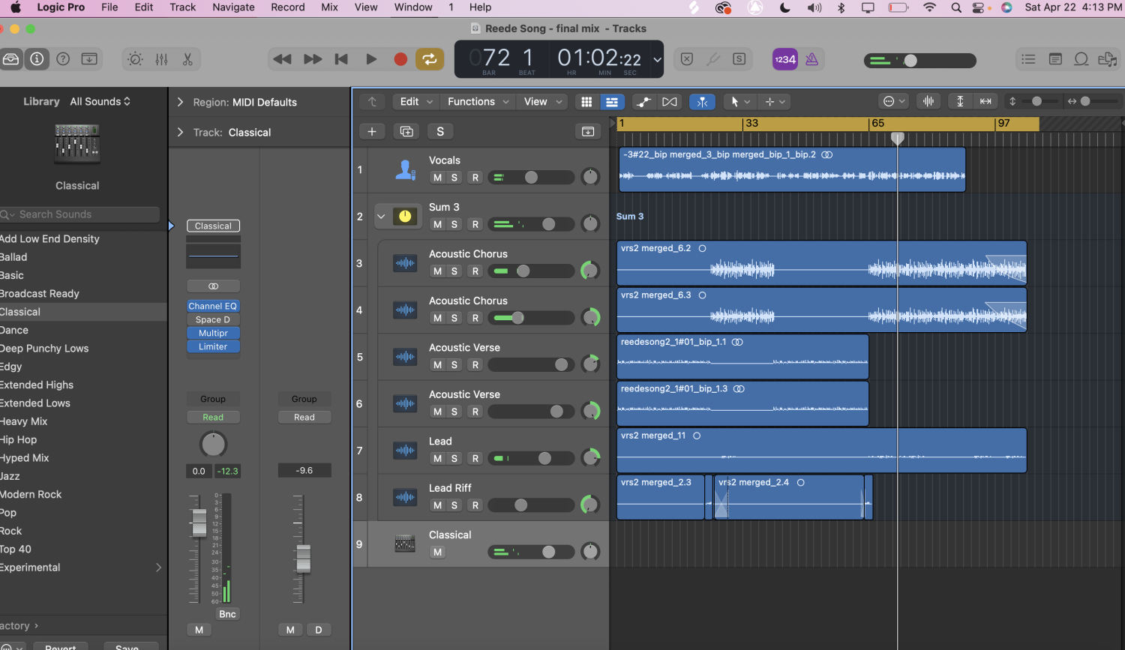Open the left-click Pointer tool menu
The image size is (1125, 650).
pyautogui.click(x=739, y=102)
